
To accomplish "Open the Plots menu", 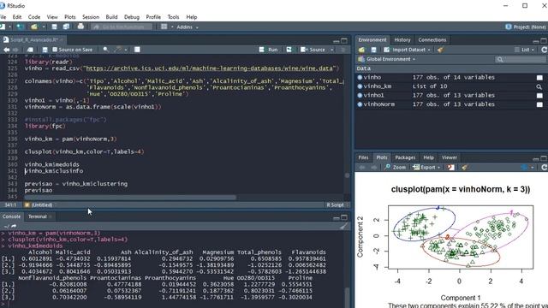I will [70, 17].
